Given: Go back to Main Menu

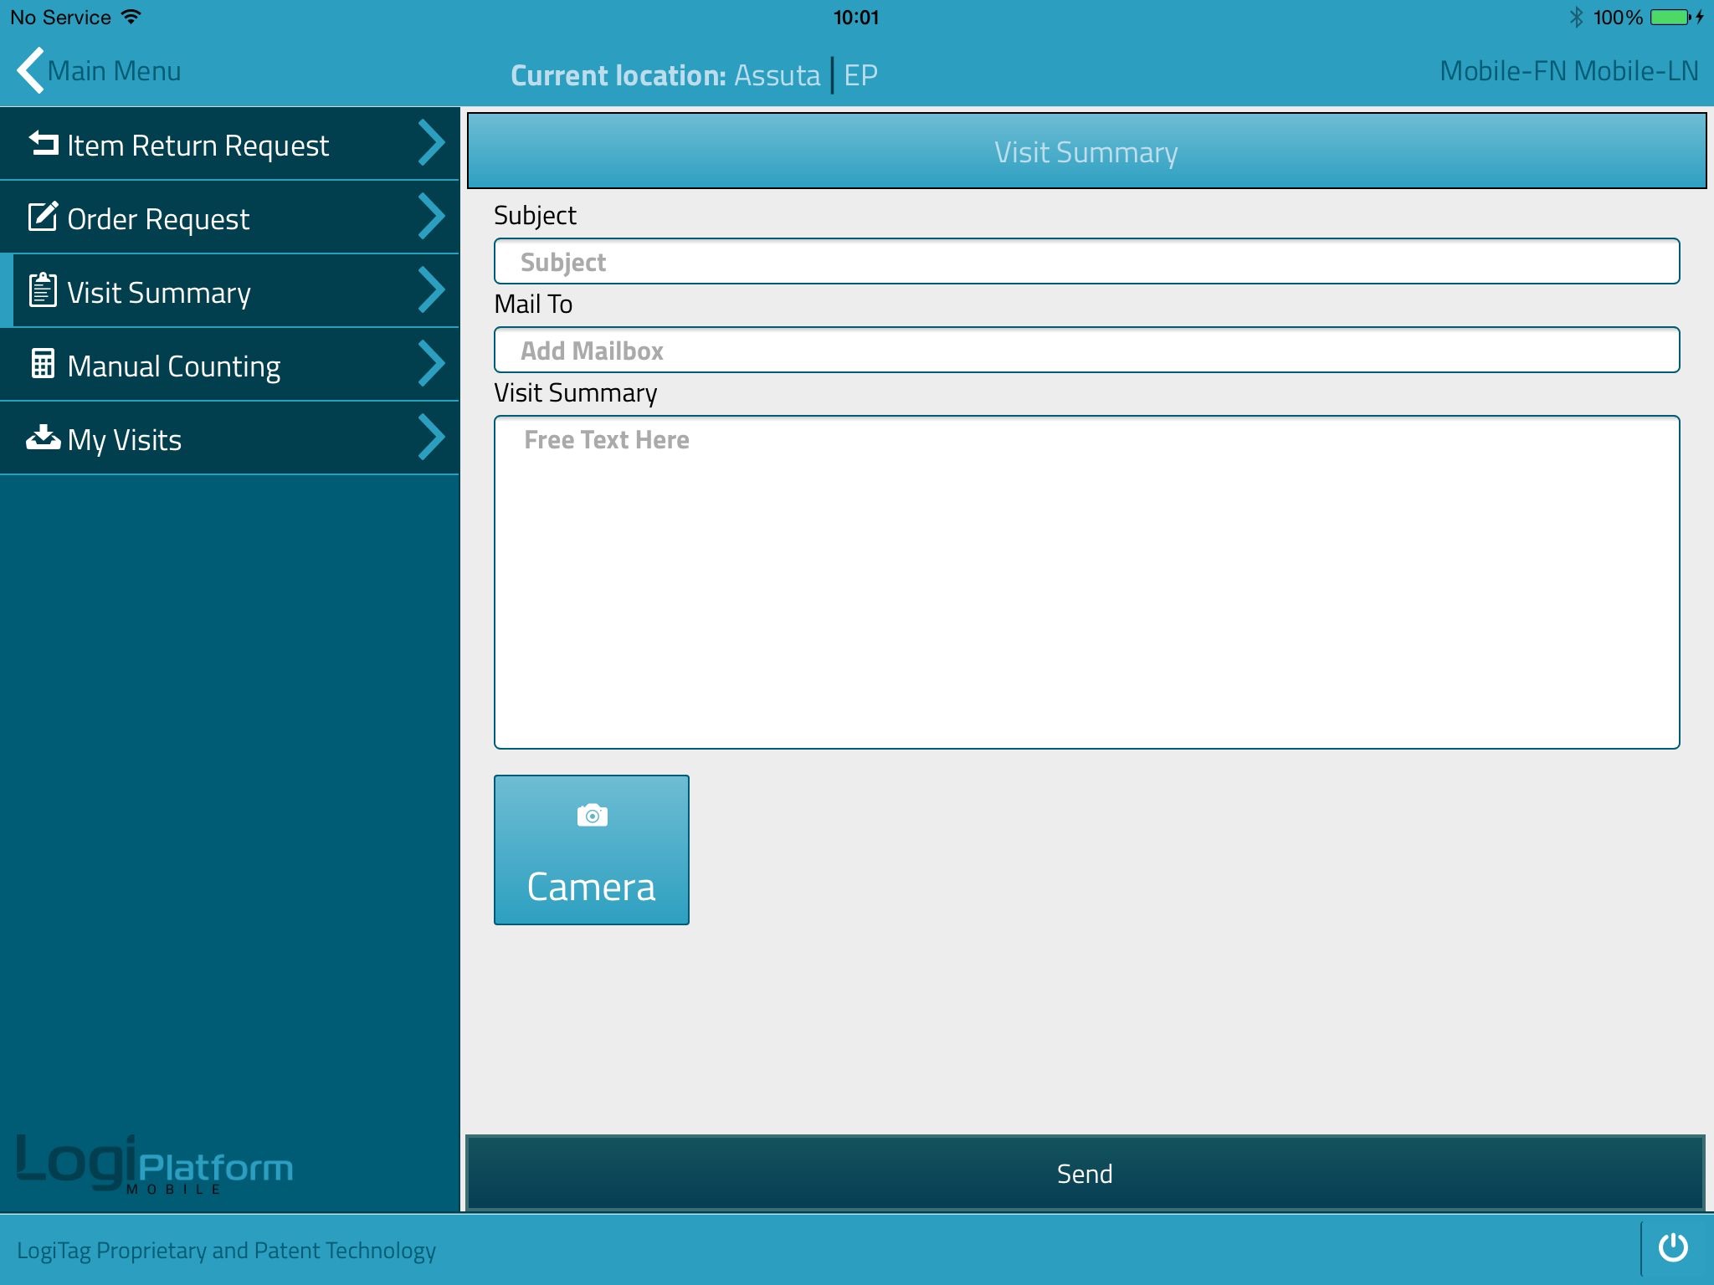Looking at the screenshot, I should tap(114, 71).
